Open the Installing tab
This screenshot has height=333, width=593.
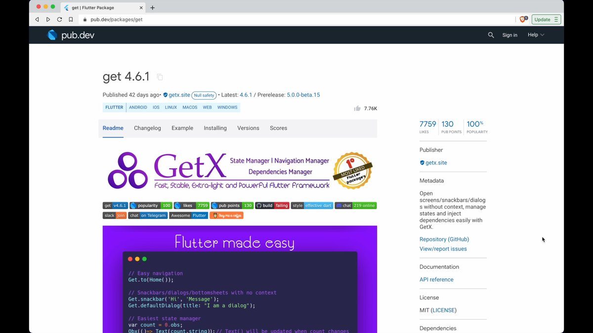pyautogui.click(x=215, y=128)
